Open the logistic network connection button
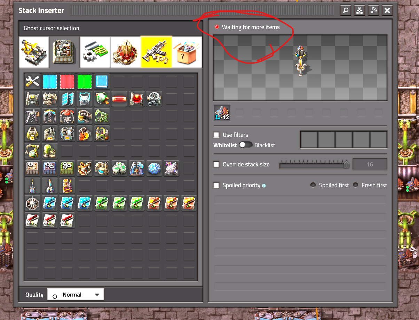This screenshot has height=320, width=419. 359,10
